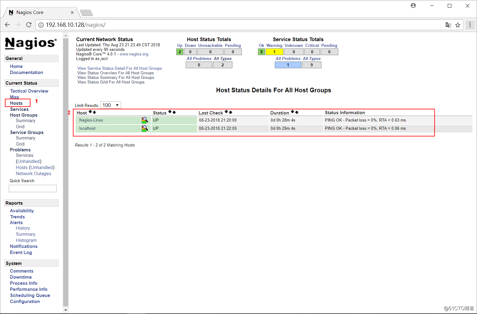Visit www.nagios.org link
Screen dimensions: 477x314
click(x=134, y=54)
